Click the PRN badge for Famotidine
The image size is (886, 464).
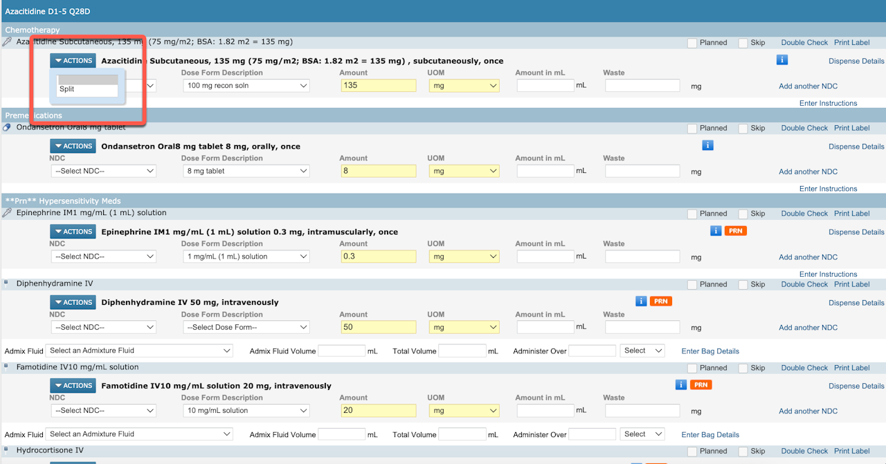coord(700,385)
